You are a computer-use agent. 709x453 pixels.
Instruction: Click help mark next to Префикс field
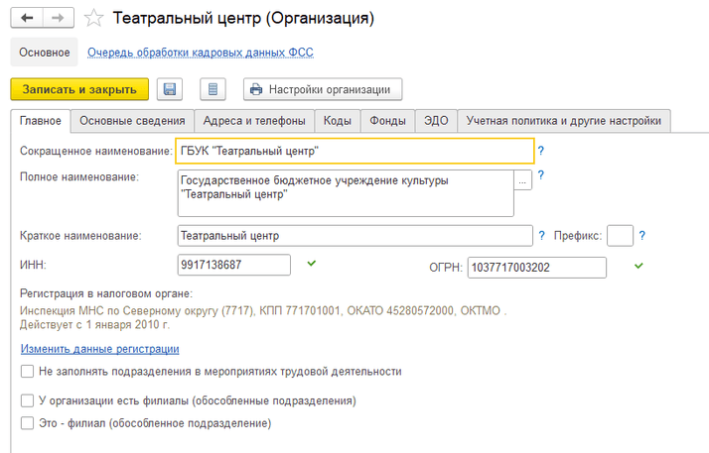642,236
